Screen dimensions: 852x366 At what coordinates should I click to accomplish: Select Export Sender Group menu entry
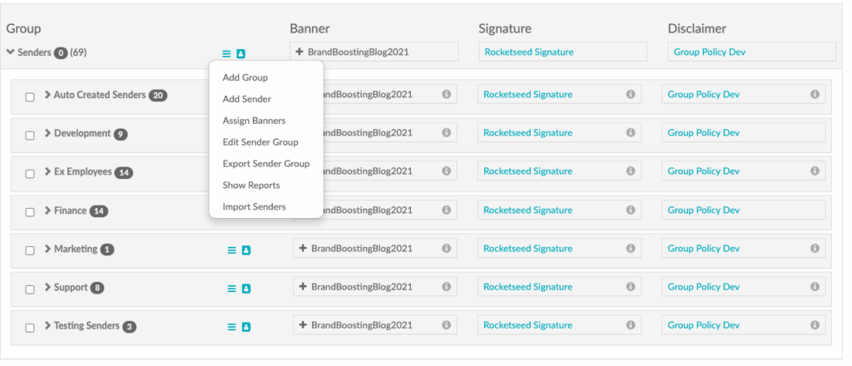[x=265, y=164]
